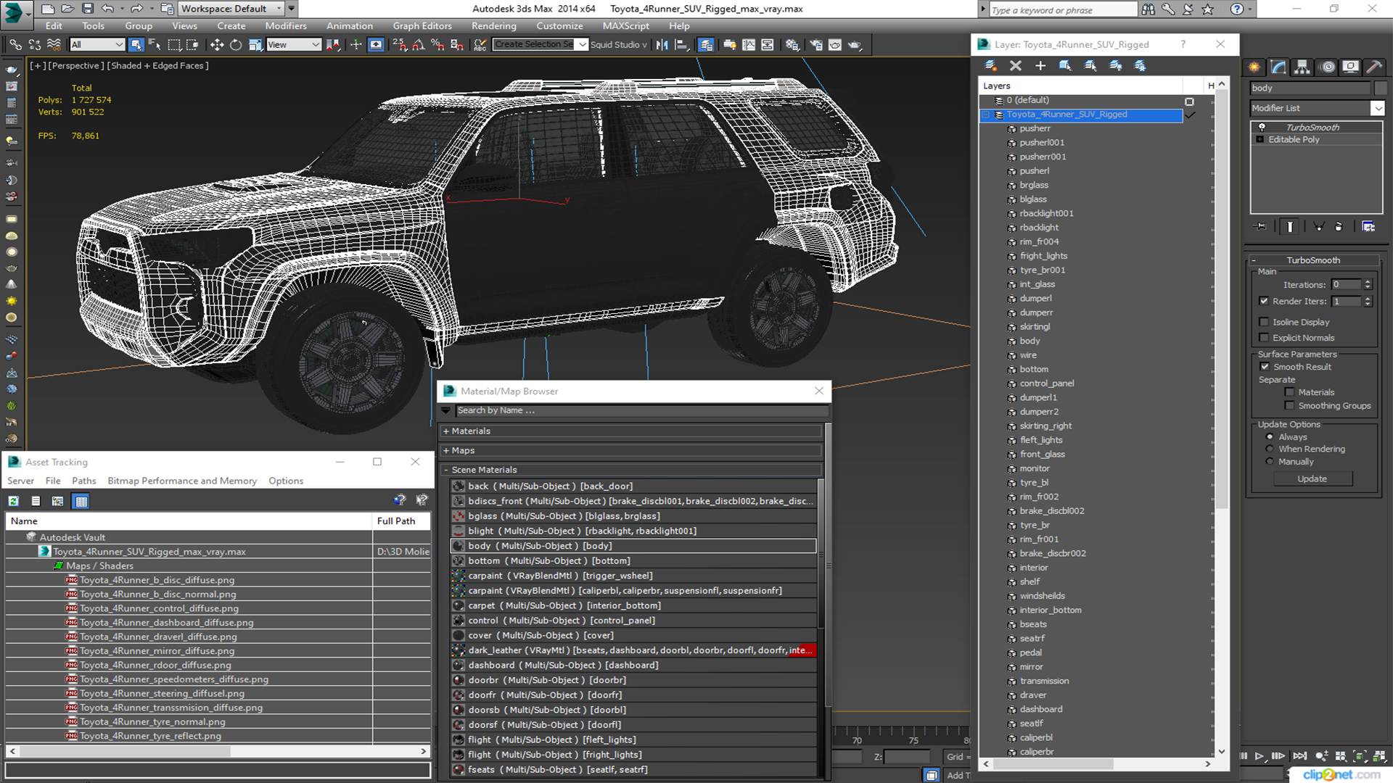Image resolution: width=1393 pixels, height=783 pixels.
Task: Click Remove Modifier trash icon below stack
Action: (x=1339, y=227)
